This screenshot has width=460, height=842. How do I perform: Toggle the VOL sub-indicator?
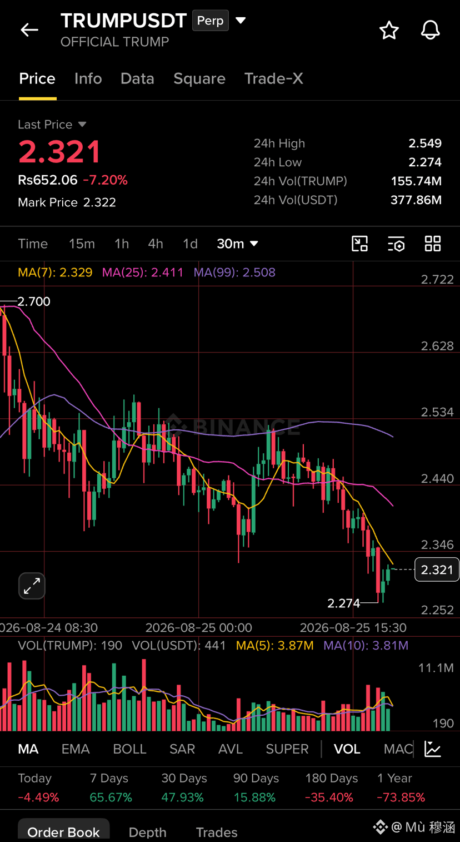point(347,749)
